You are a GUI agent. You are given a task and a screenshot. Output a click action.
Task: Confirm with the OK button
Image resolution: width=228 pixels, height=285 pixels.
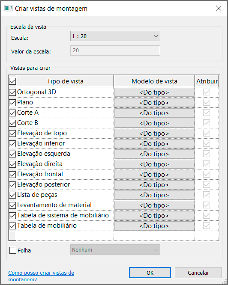[x=150, y=273]
